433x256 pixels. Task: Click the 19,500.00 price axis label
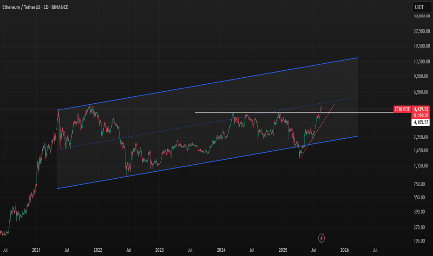pos(422,46)
